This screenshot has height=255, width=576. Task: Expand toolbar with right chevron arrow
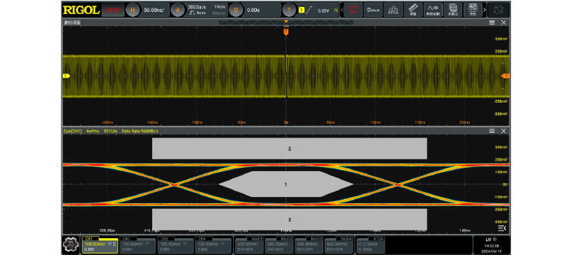[485, 10]
